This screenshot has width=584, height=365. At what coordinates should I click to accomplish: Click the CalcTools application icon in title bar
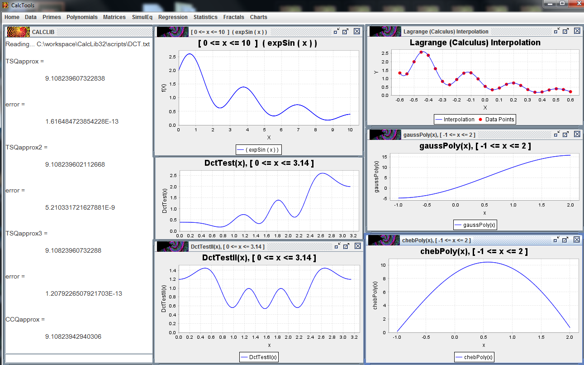[6, 5]
